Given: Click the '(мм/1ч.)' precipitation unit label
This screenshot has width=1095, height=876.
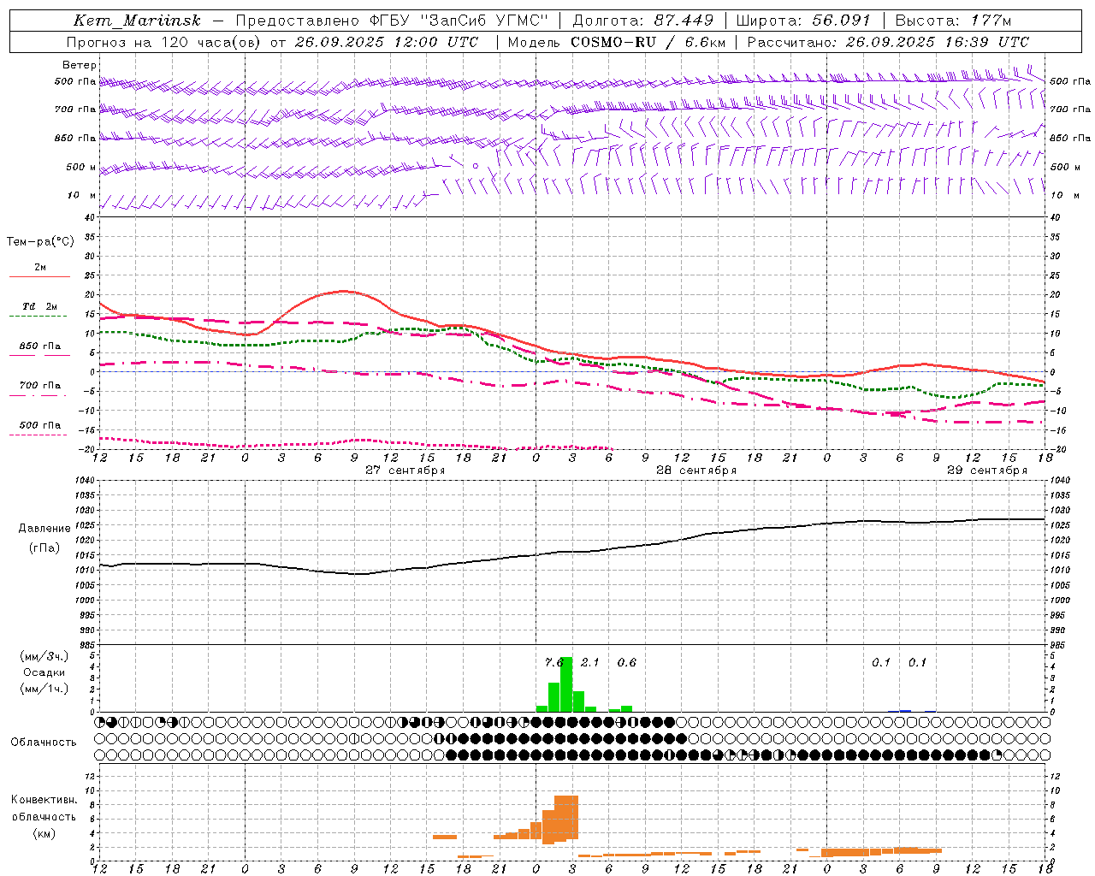Looking at the screenshot, I should coord(44,689).
